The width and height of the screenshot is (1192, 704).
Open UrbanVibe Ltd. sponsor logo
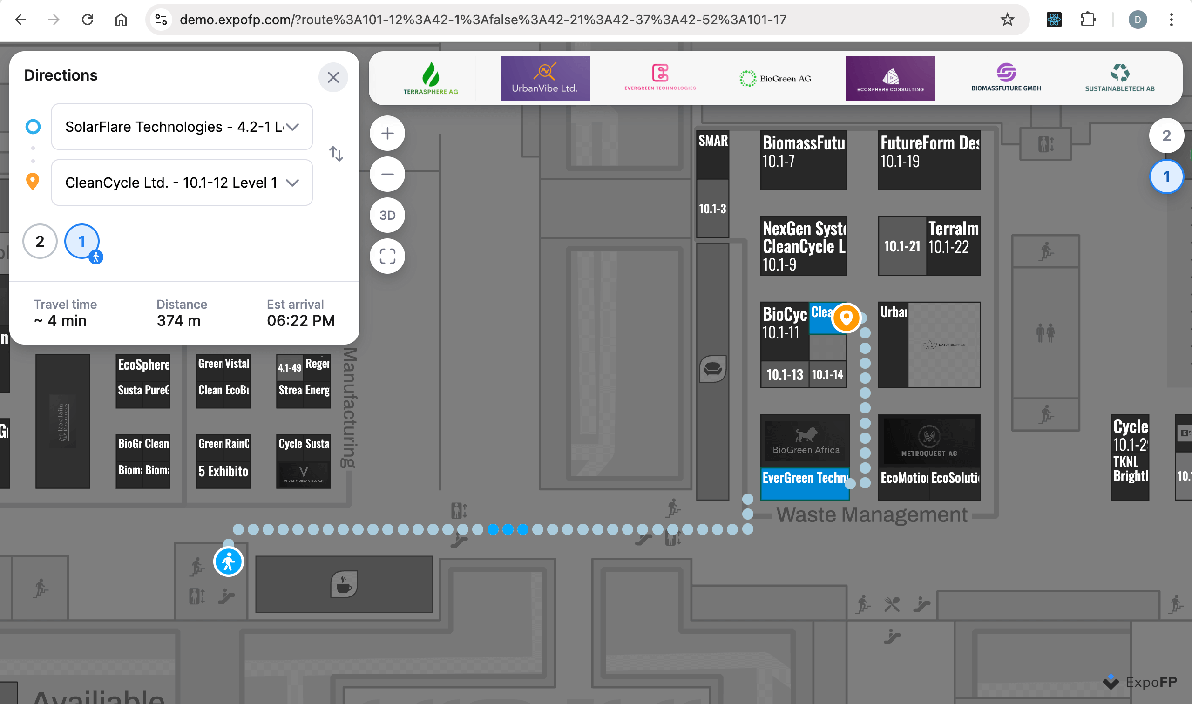click(x=545, y=78)
